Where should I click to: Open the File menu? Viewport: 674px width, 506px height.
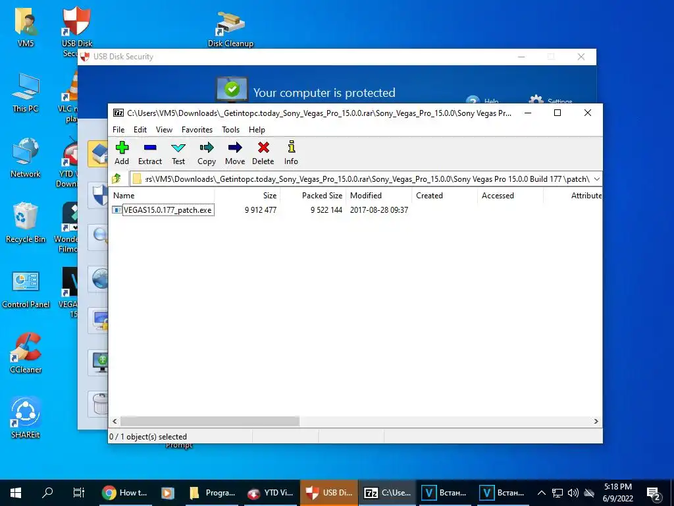click(118, 130)
